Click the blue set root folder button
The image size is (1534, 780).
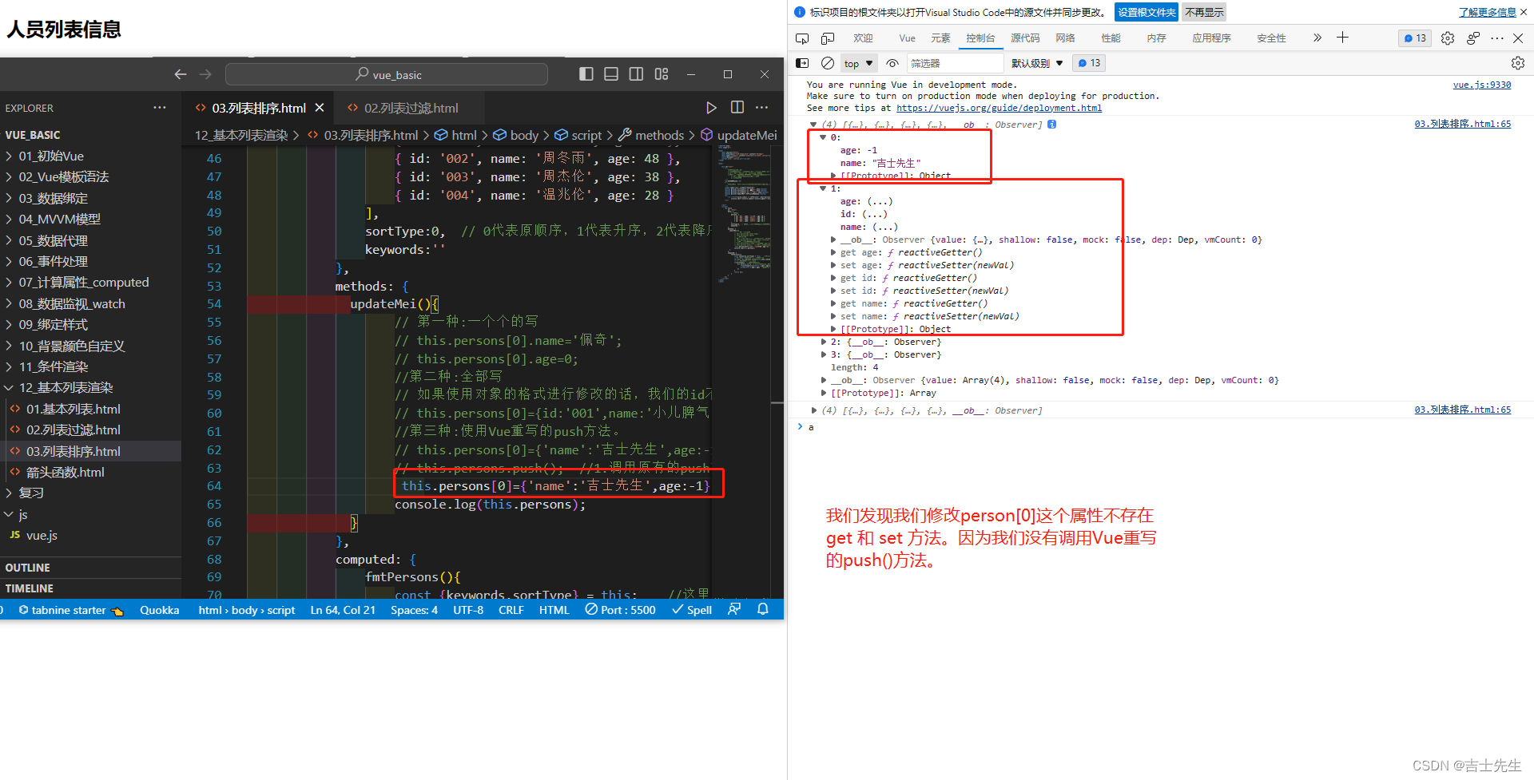[1146, 12]
